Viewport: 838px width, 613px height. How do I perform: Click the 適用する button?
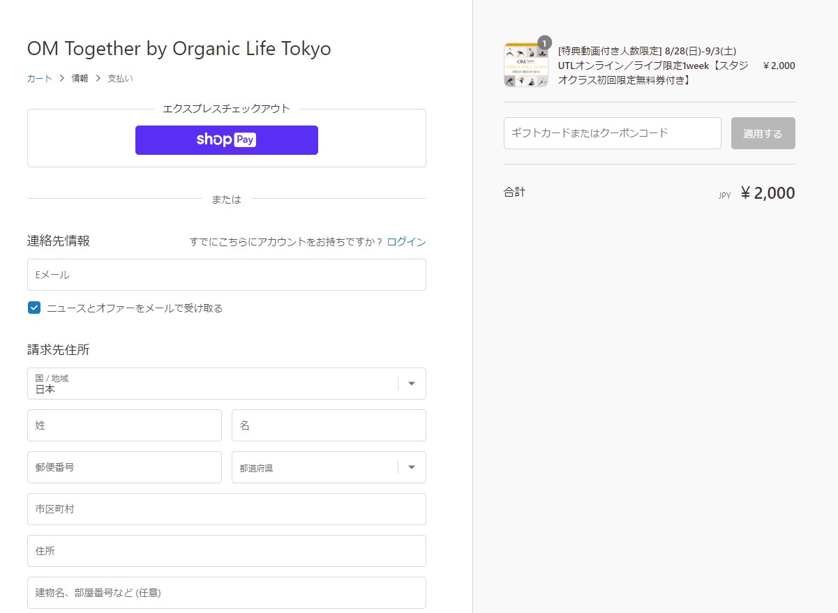[x=763, y=133]
